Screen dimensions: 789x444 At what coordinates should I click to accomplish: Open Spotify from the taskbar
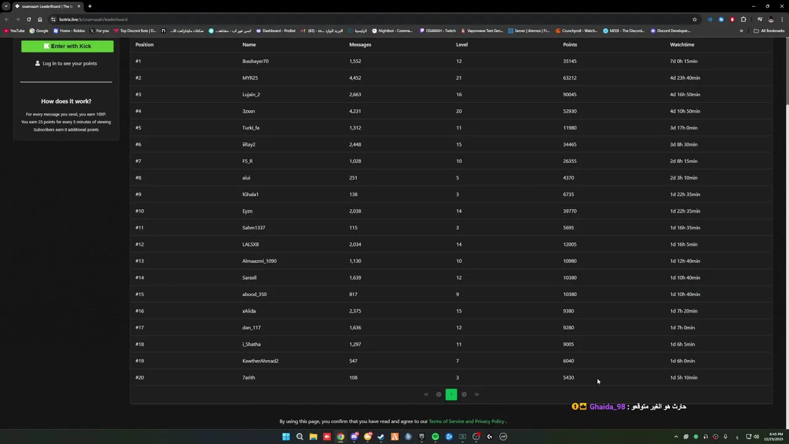pyautogui.click(x=435, y=437)
